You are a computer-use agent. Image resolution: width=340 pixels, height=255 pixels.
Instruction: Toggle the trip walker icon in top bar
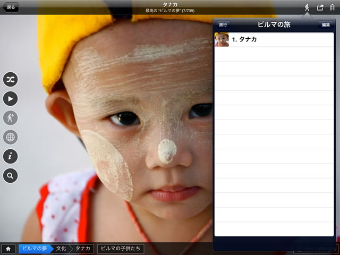coord(307,7)
